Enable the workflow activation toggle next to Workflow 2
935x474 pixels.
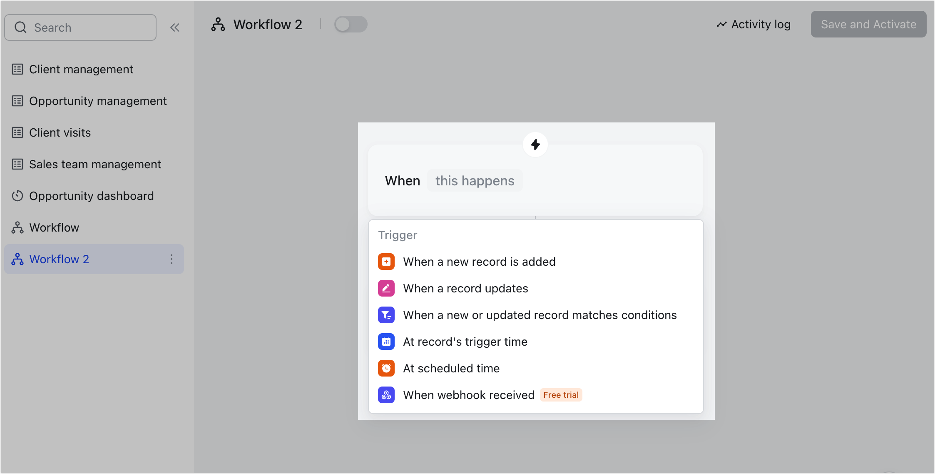pos(351,24)
